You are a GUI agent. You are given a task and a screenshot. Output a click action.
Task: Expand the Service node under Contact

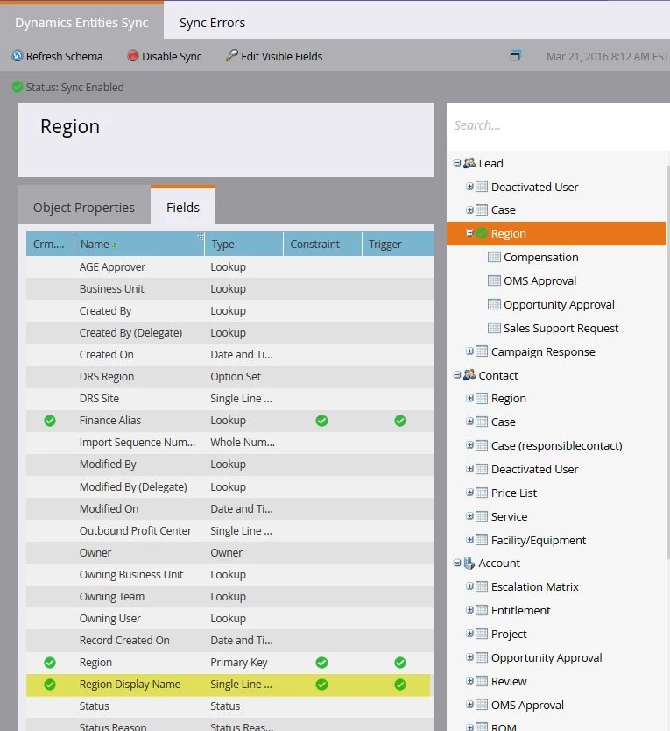[469, 516]
